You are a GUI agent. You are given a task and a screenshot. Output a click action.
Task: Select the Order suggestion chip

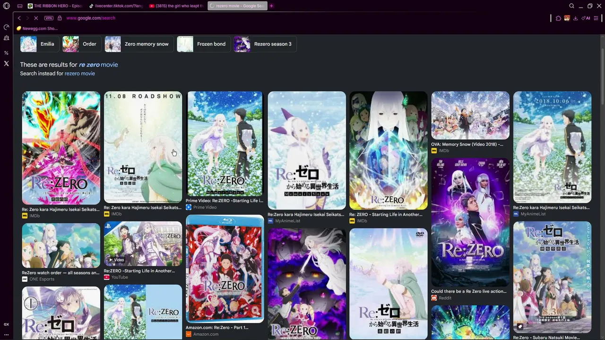(82, 44)
